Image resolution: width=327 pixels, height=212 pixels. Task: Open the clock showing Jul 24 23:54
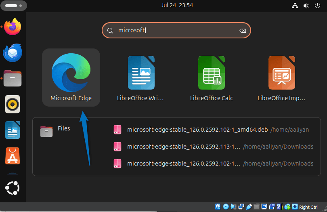[177, 5]
